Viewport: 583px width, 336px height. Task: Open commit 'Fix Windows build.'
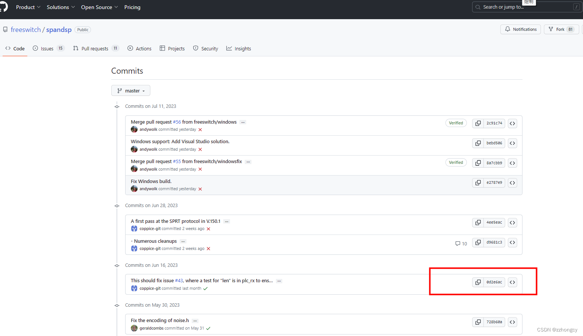151,181
